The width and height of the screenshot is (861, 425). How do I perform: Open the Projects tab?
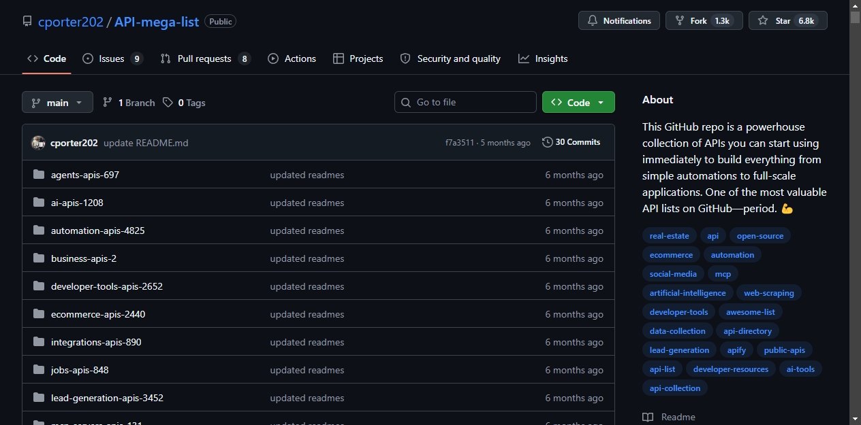(x=358, y=58)
